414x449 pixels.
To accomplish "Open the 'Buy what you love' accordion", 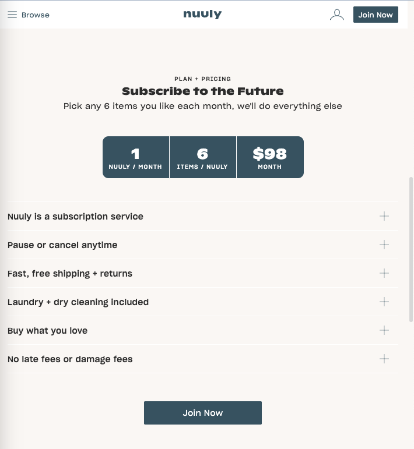I will [x=203, y=330].
